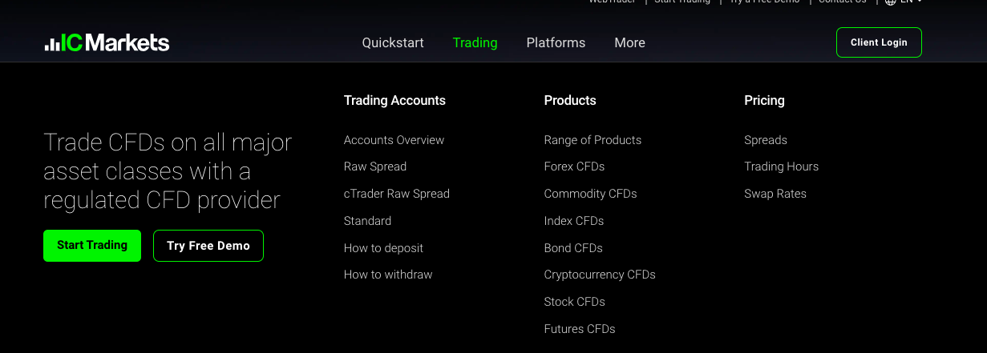This screenshot has width=987, height=353.
Task: Open the Forex CFDs product link
Action: 574,166
